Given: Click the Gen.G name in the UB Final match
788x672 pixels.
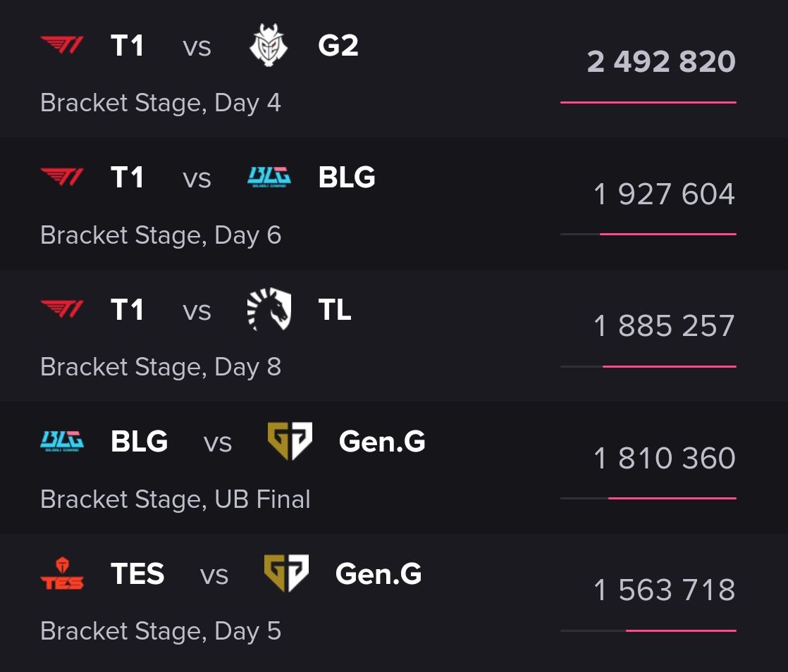Looking at the screenshot, I should (x=382, y=442).
